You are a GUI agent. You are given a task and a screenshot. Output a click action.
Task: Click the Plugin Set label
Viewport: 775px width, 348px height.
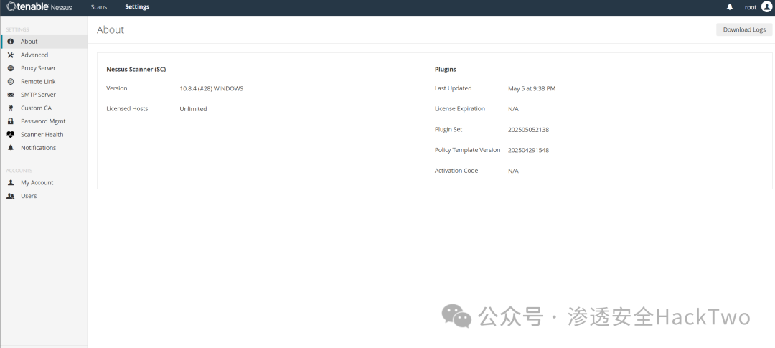tap(448, 129)
